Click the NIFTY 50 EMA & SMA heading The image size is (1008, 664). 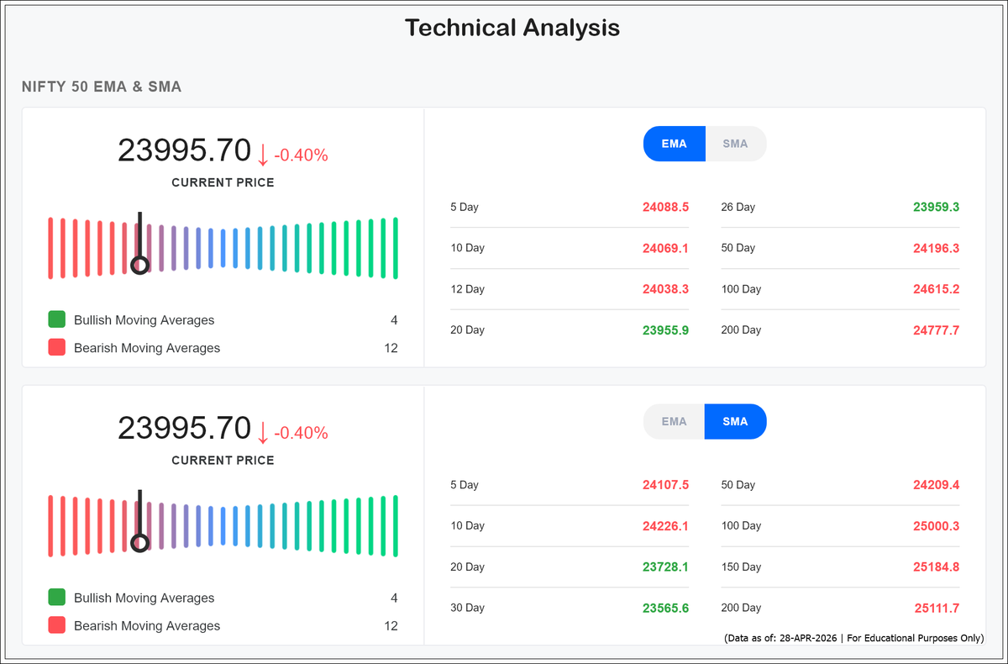tap(102, 87)
